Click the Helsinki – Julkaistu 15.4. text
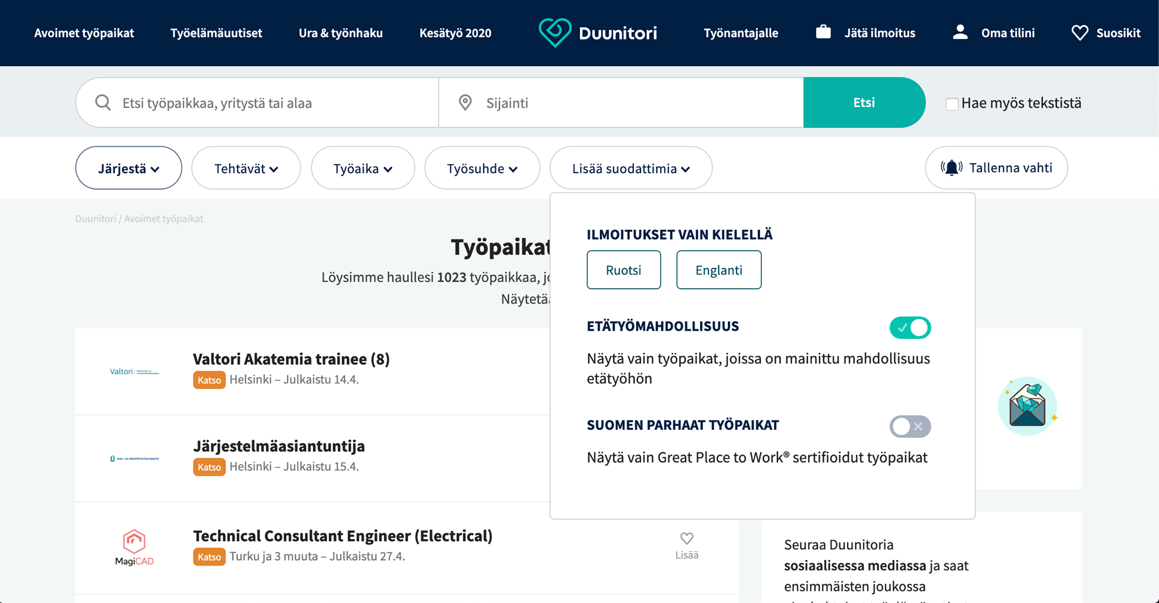 click(x=294, y=467)
